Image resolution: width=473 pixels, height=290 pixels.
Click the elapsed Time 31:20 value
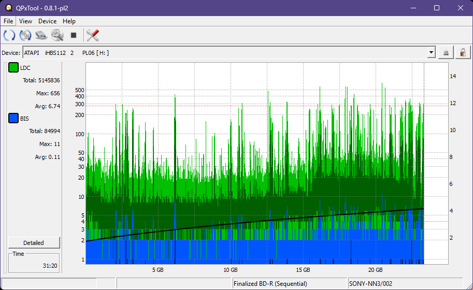[50, 266]
